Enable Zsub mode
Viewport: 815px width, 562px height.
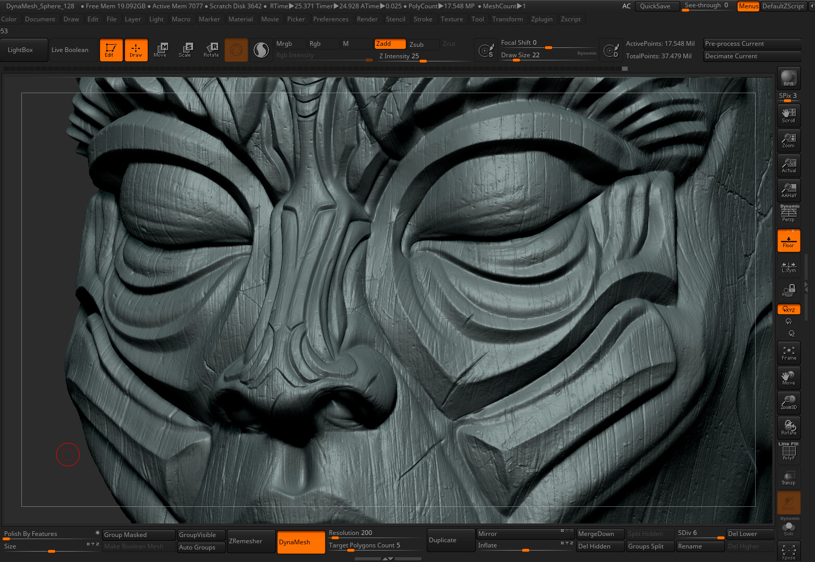423,44
